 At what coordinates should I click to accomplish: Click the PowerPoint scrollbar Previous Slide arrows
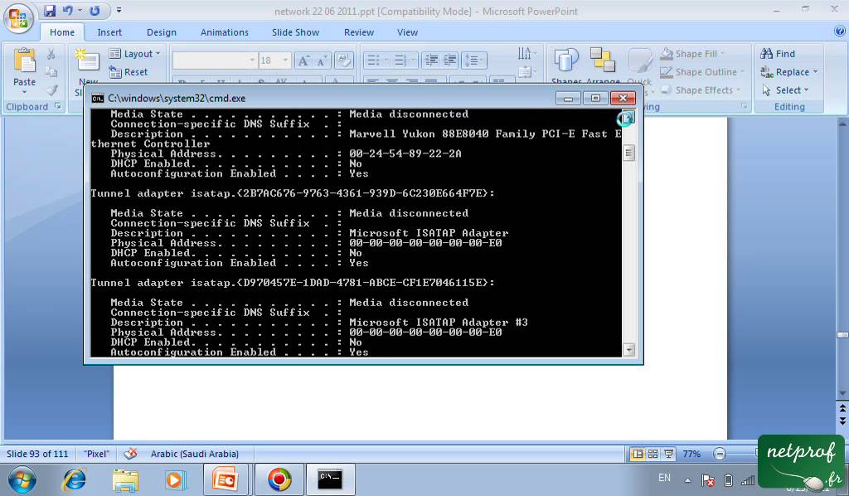842,408
